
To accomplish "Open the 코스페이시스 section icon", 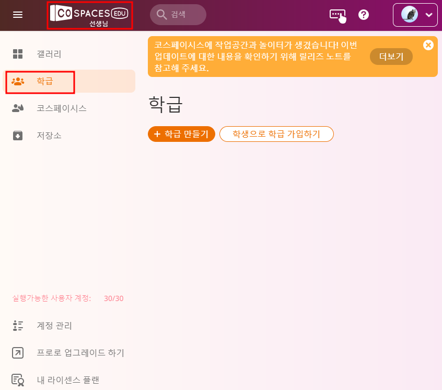I will 17,108.
